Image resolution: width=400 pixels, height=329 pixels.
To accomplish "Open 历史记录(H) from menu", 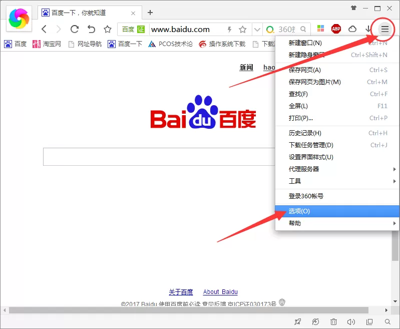I will pos(337,133).
